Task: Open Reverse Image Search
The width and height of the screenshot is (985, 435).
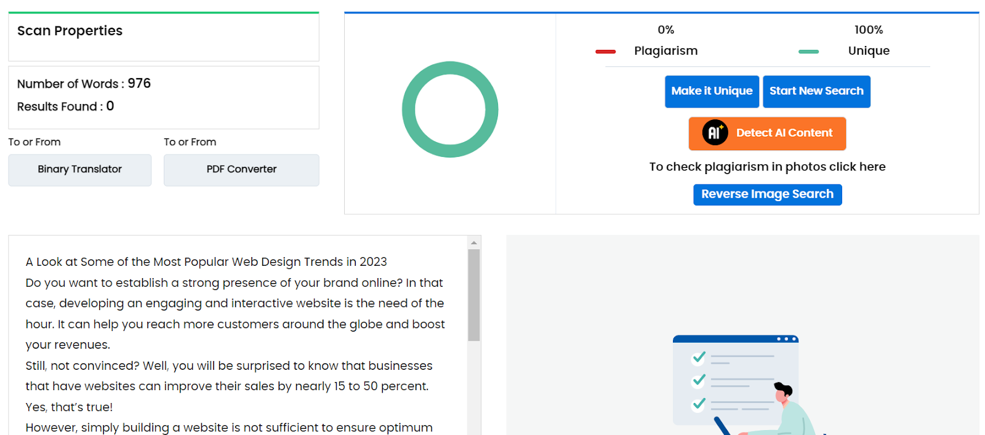Action: (767, 194)
